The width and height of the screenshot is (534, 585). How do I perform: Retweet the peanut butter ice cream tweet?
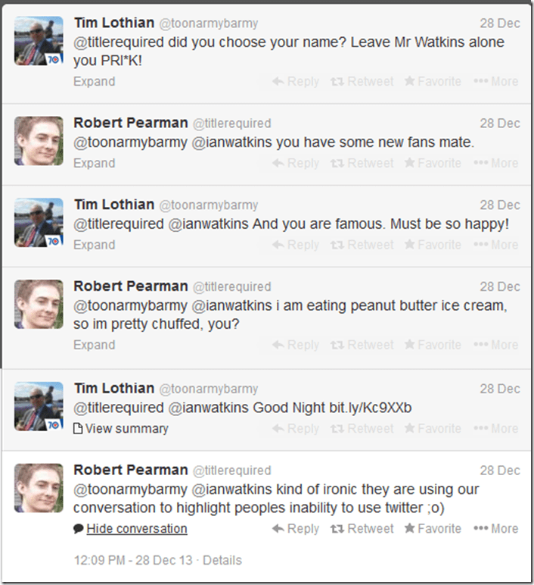coord(362,345)
